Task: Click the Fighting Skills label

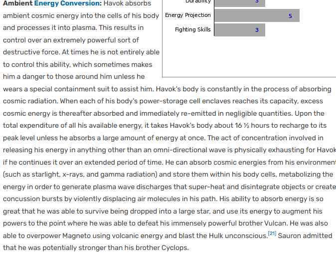Action: [192, 29]
